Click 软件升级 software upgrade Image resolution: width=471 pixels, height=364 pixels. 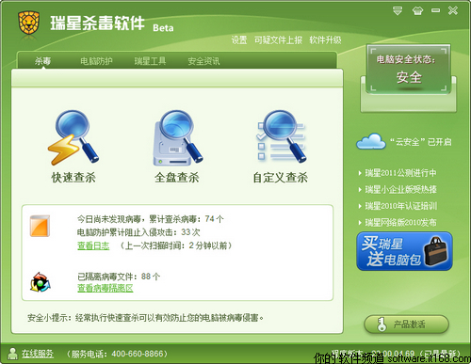[x=325, y=40]
